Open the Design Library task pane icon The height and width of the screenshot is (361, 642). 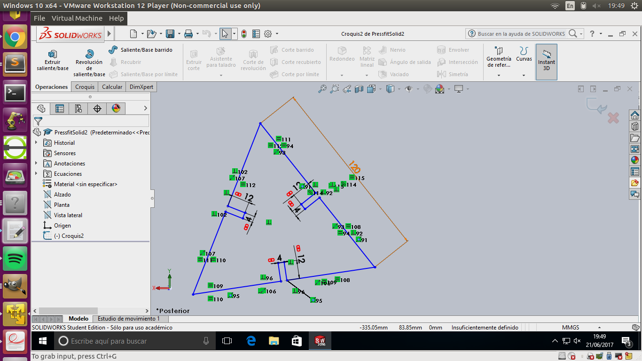[x=635, y=127]
